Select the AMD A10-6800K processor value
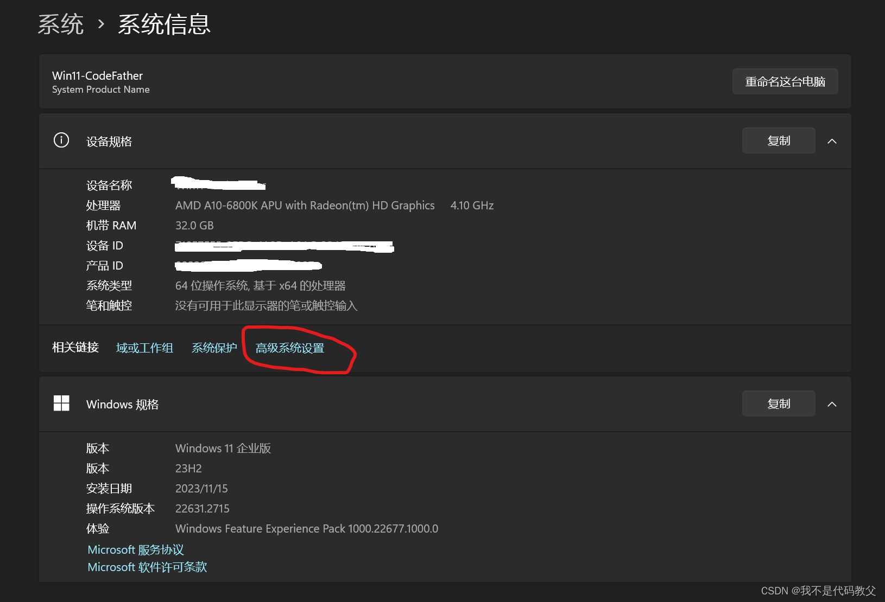Screen dimensions: 885x602 click(305, 206)
